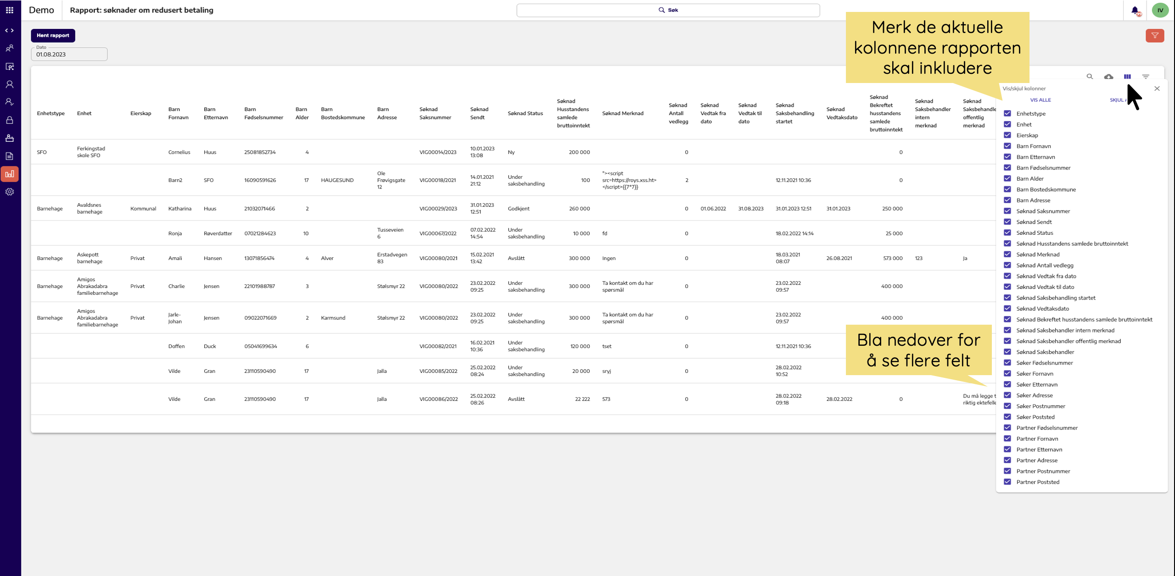Open the people chart board sidebar icon
The image size is (1175, 576).
pyautogui.click(x=10, y=66)
